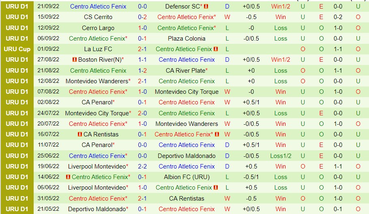Click the 2-2 score versus Liverpool Montevideo
Image resolution: width=369 pixels, height=214 pixels.
tap(142, 166)
